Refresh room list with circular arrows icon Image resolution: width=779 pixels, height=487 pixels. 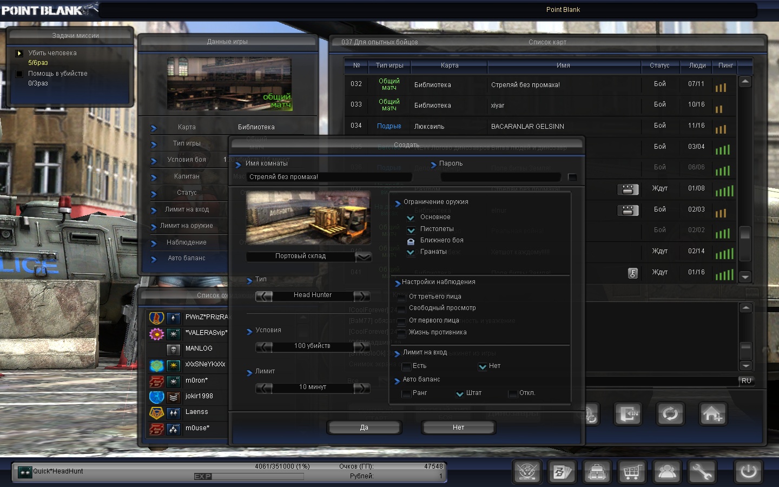click(x=670, y=414)
